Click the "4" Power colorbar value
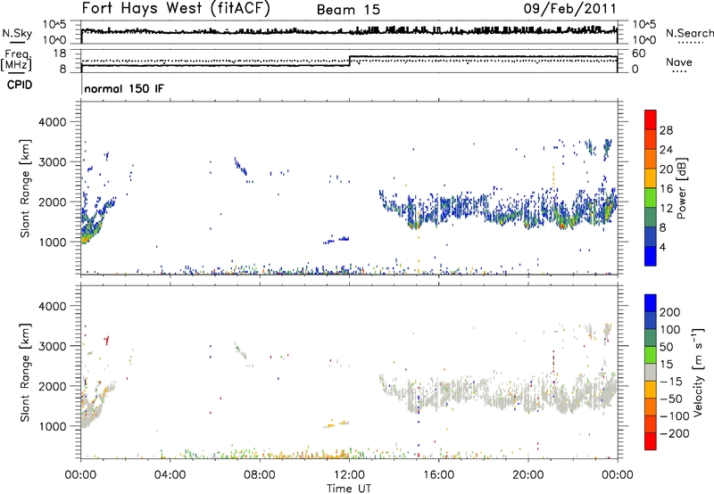This screenshot has width=714, height=494. click(x=662, y=247)
